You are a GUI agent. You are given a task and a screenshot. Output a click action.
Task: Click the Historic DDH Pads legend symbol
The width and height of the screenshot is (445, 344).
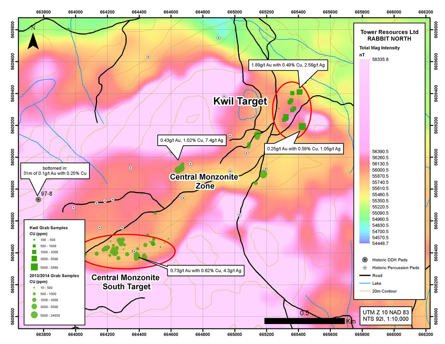point(365,259)
